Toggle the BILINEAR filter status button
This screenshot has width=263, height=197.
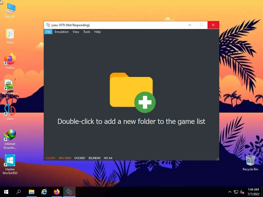coord(95,158)
